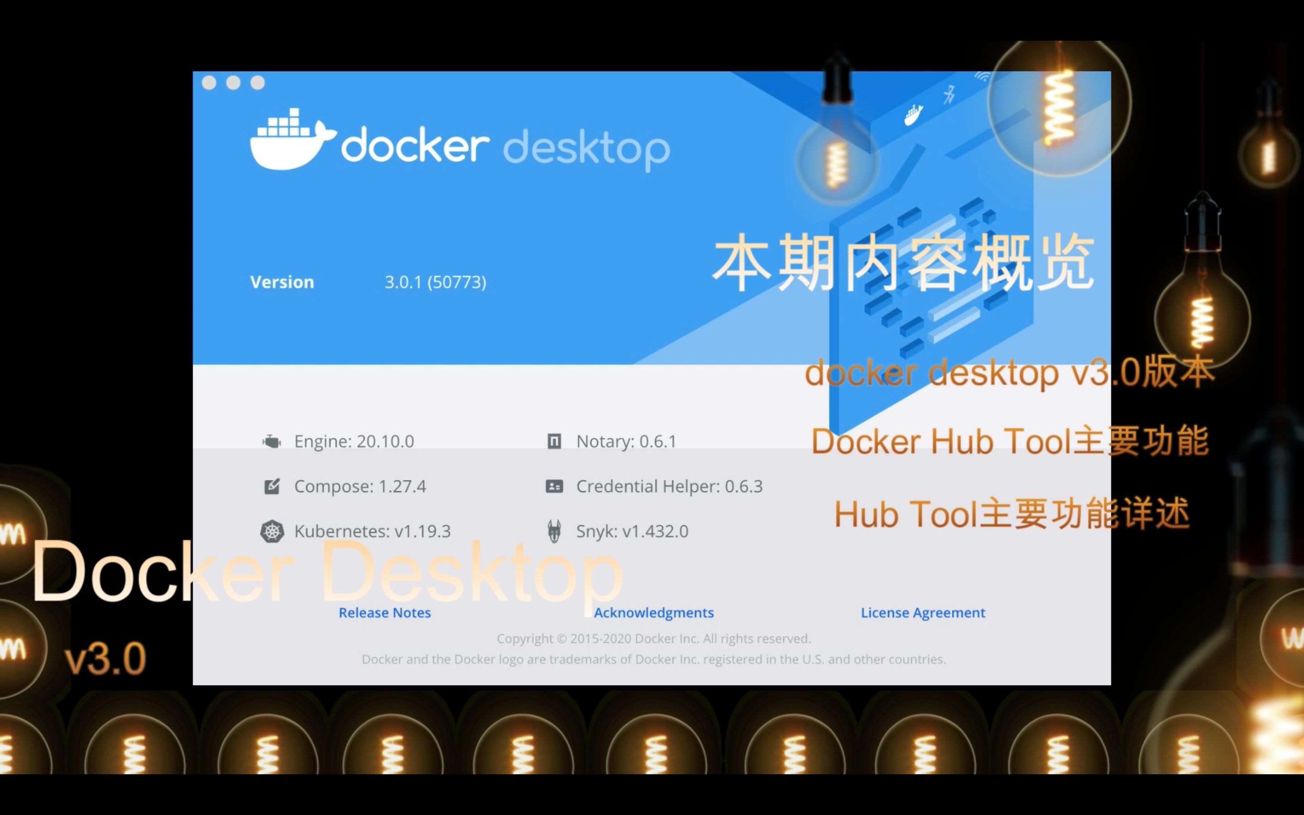Click the text Kubernetes: v1.19.3
1304x815 pixels.
[x=372, y=532]
